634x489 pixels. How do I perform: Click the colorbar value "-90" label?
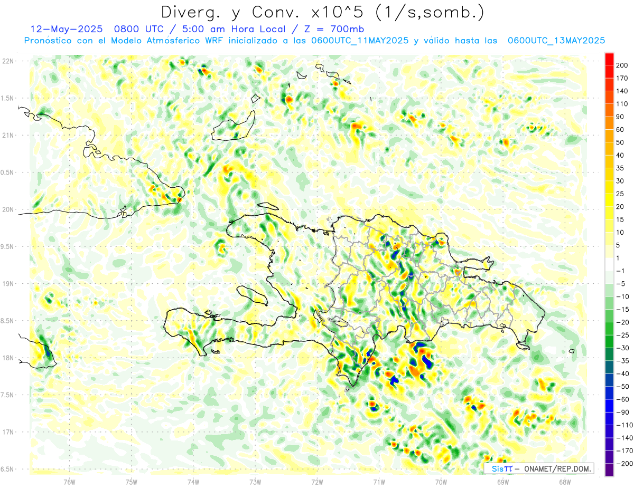pos(622,412)
